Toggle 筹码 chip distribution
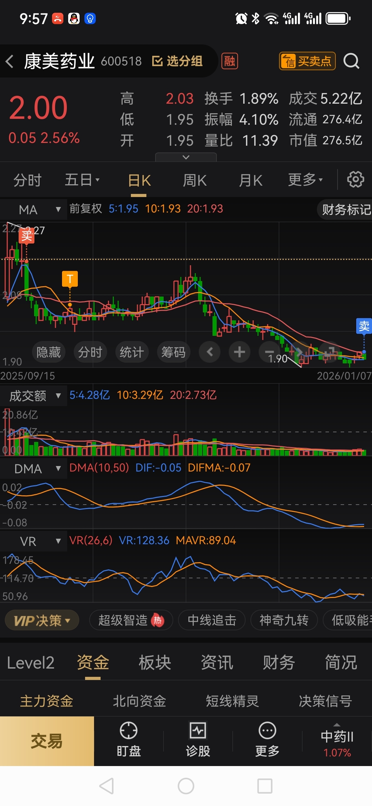372x806 pixels. [x=174, y=352]
